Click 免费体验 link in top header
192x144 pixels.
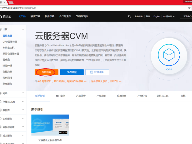coord(138,16)
